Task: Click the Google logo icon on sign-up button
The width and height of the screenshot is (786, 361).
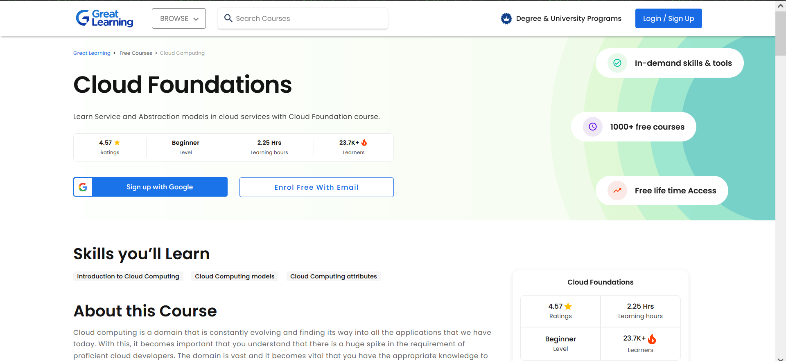Action: click(83, 187)
